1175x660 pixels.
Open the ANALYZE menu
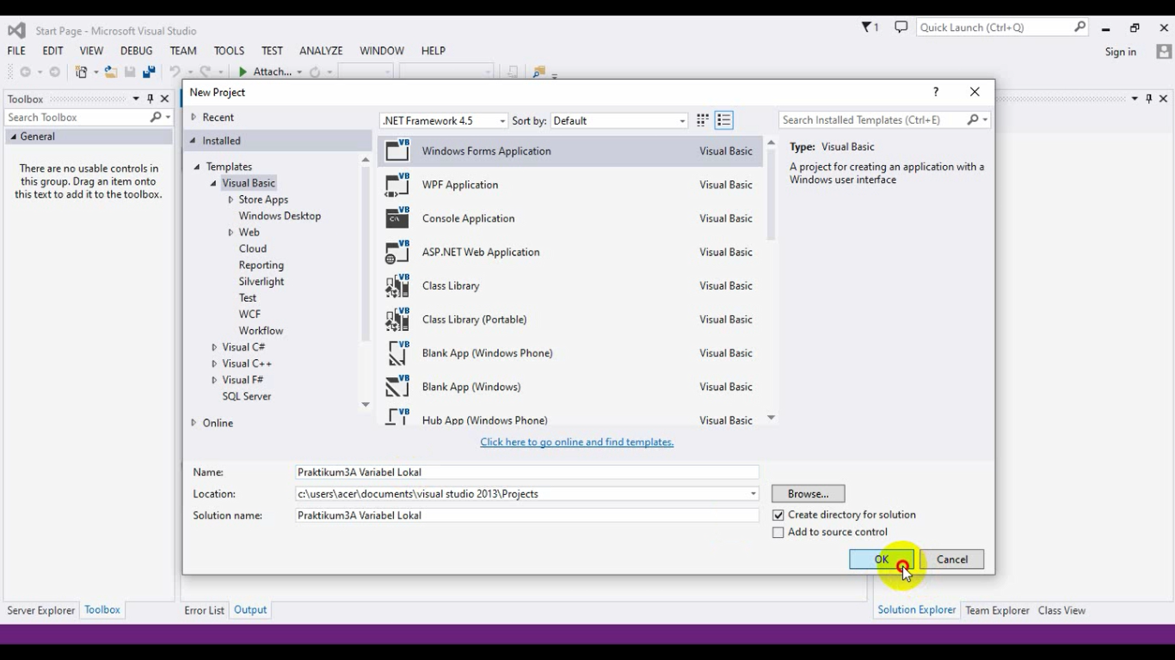coord(321,51)
